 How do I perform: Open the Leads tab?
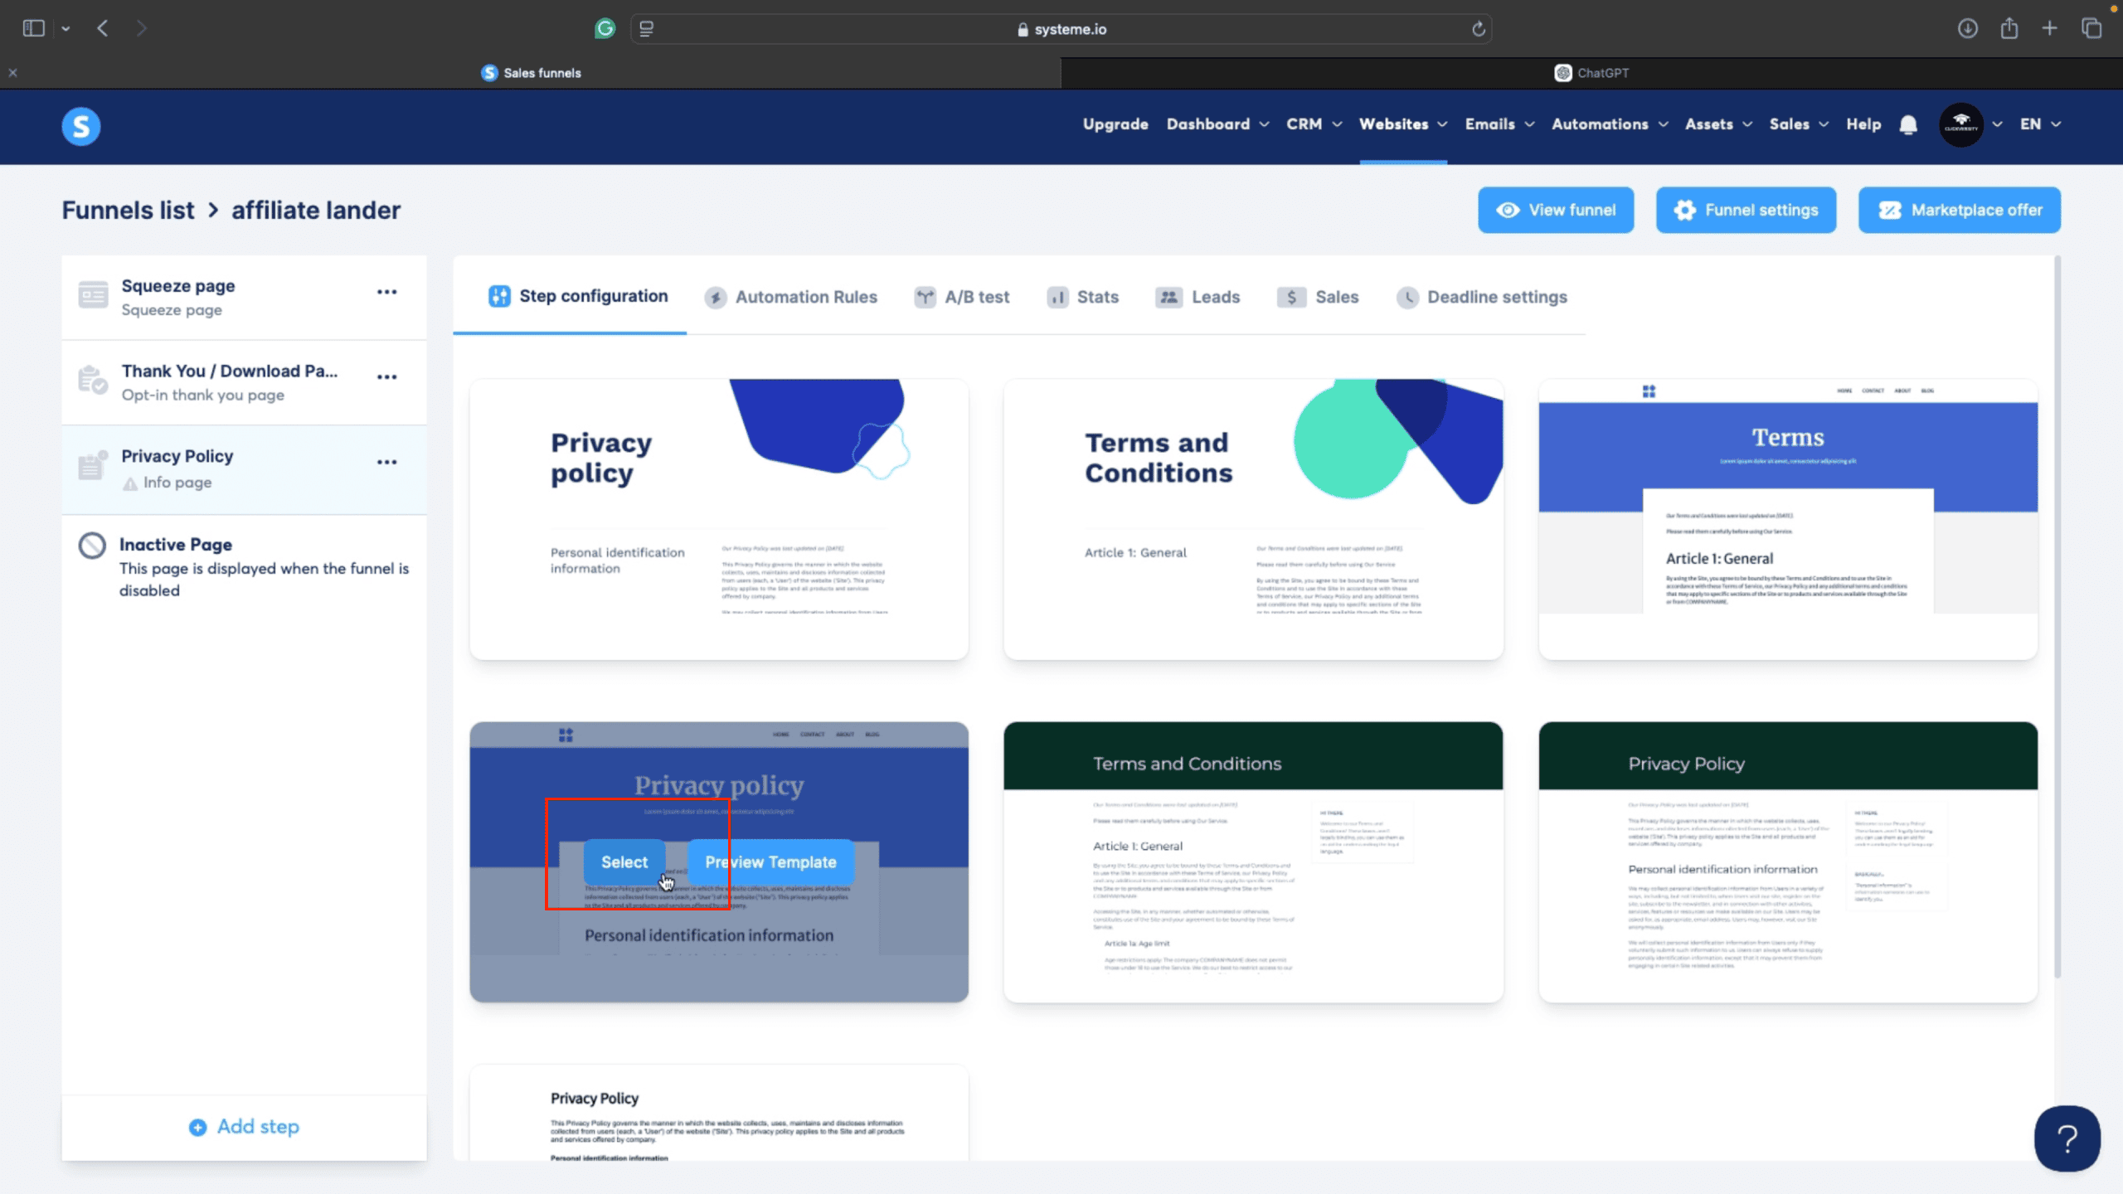(1198, 297)
